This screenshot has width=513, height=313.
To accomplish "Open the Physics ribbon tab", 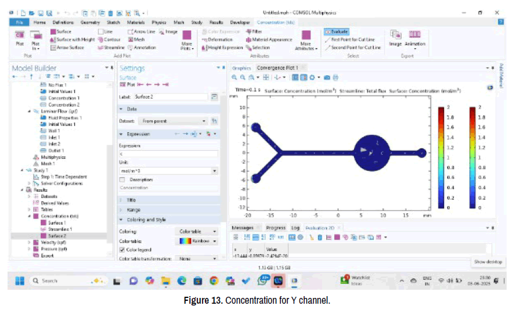I will [158, 22].
